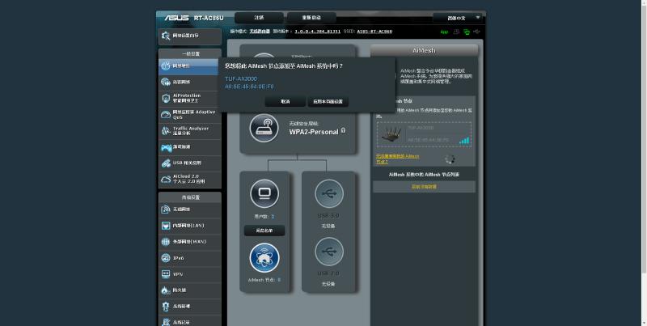The image size is (647, 326).
Task: Click the USB status icon in header
Action: [x=476, y=32]
